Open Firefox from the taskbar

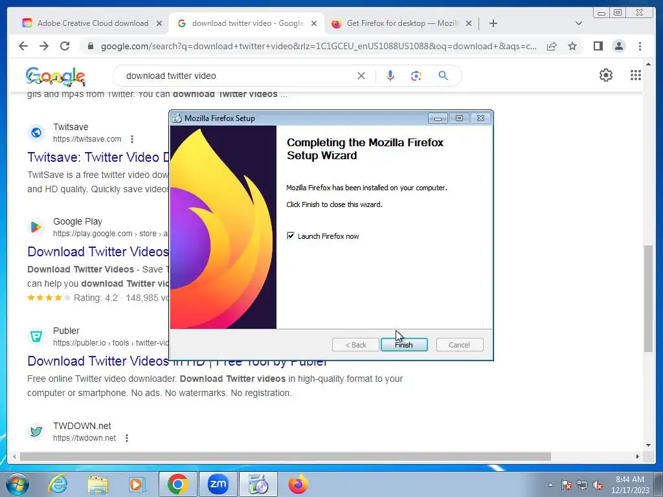298,484
